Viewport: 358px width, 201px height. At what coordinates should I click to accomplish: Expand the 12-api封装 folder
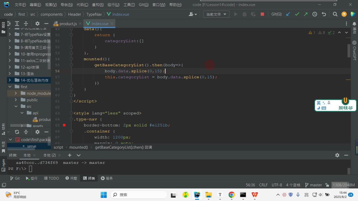(x=10, y=67)
